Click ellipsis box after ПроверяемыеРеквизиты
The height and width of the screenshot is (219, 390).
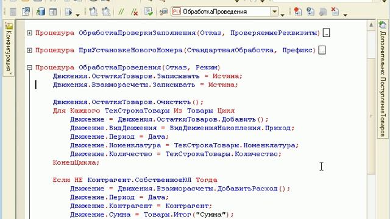pos(326,33)
